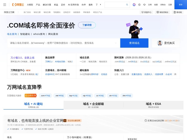The height and width of the screenshot is (140, 187).
Task: Open the hamburger menu icon
Action: tap(5, 5)
